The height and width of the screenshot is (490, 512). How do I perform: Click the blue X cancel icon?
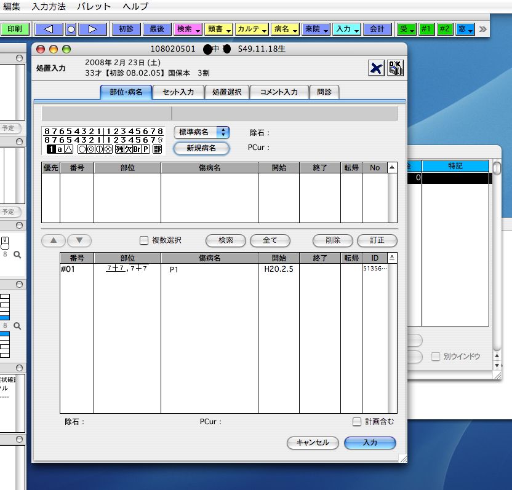tap(376, 68)
